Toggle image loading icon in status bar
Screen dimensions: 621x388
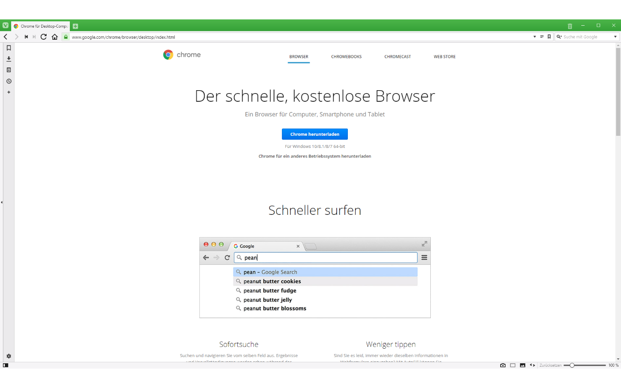coord(523,365)
